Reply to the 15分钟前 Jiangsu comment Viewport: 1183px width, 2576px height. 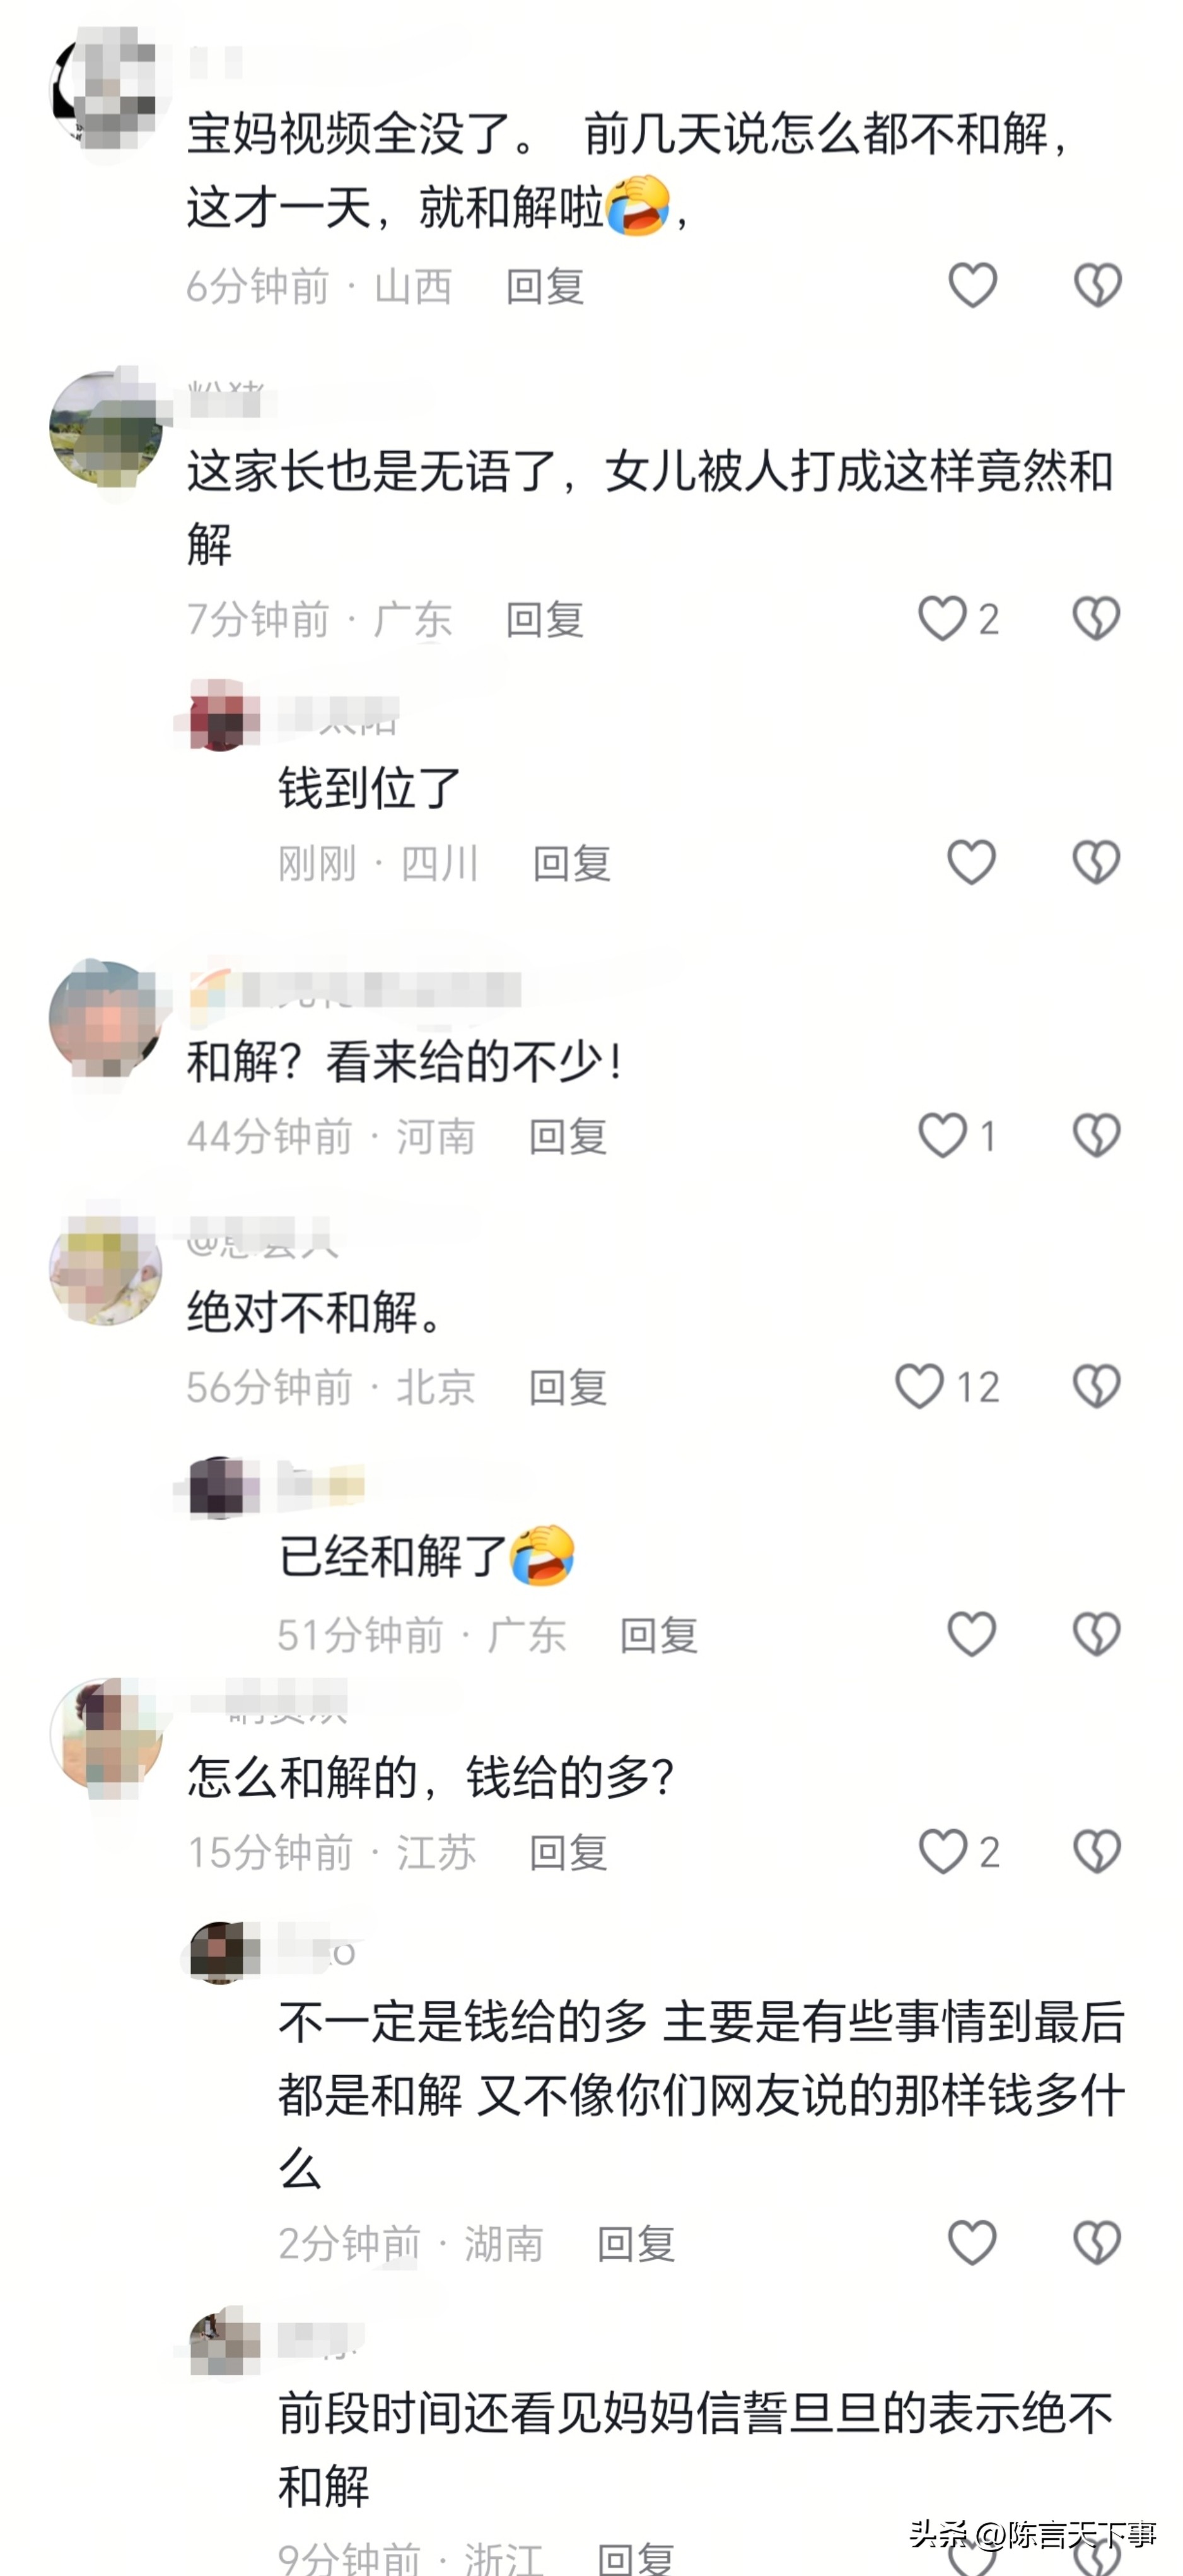[x=568, y=1853]
